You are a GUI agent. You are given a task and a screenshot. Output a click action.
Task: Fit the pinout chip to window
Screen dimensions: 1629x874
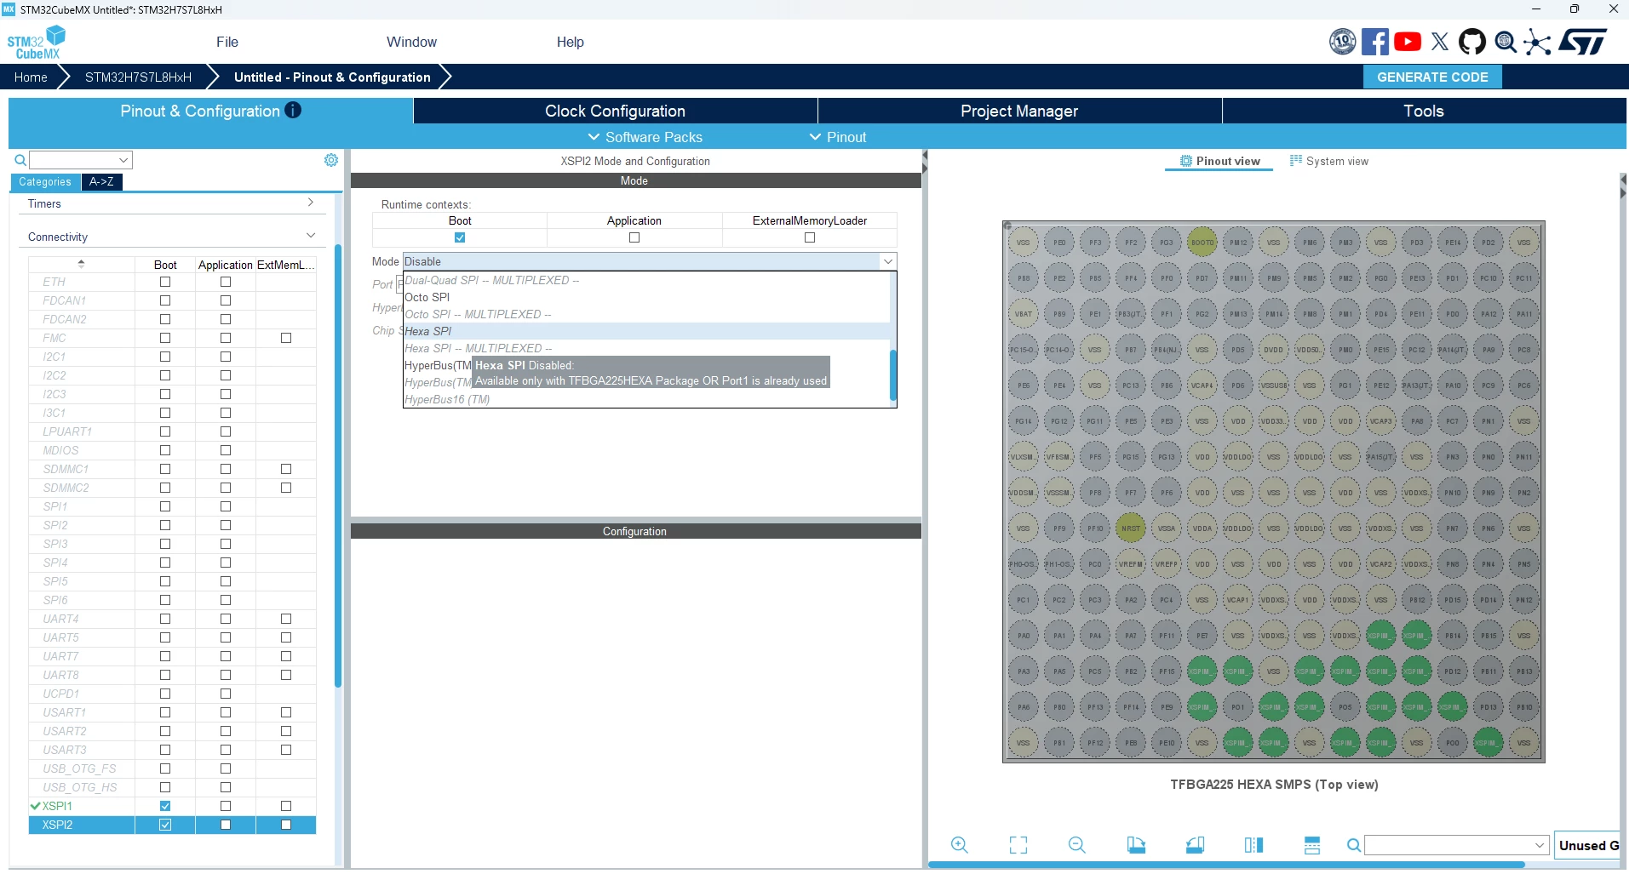pyautogui.click(x=1018, y=845)
